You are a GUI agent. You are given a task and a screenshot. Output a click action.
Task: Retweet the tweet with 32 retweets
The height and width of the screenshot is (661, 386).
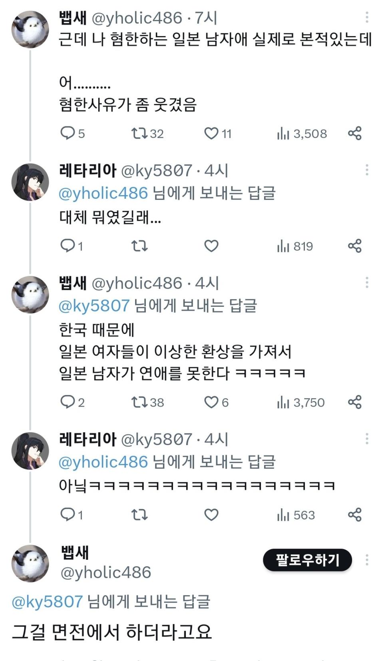(139, 133)
